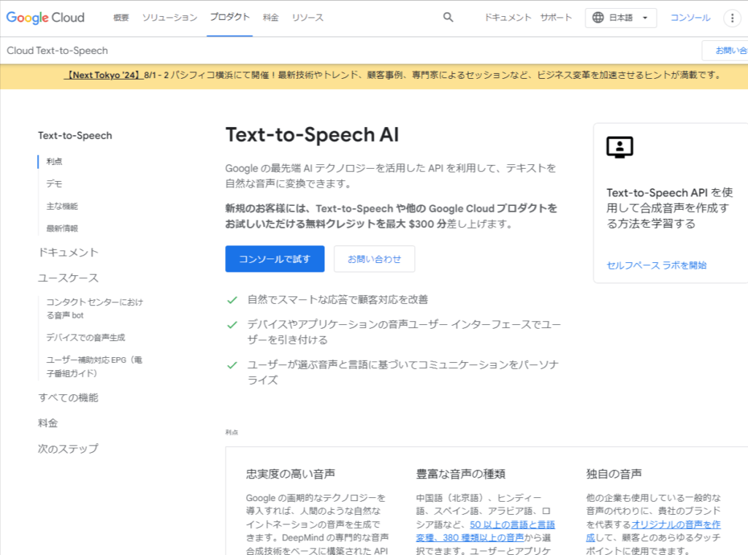Open the three-dot more options menu
Screen dimensions: 748x555
pos(732,18)
